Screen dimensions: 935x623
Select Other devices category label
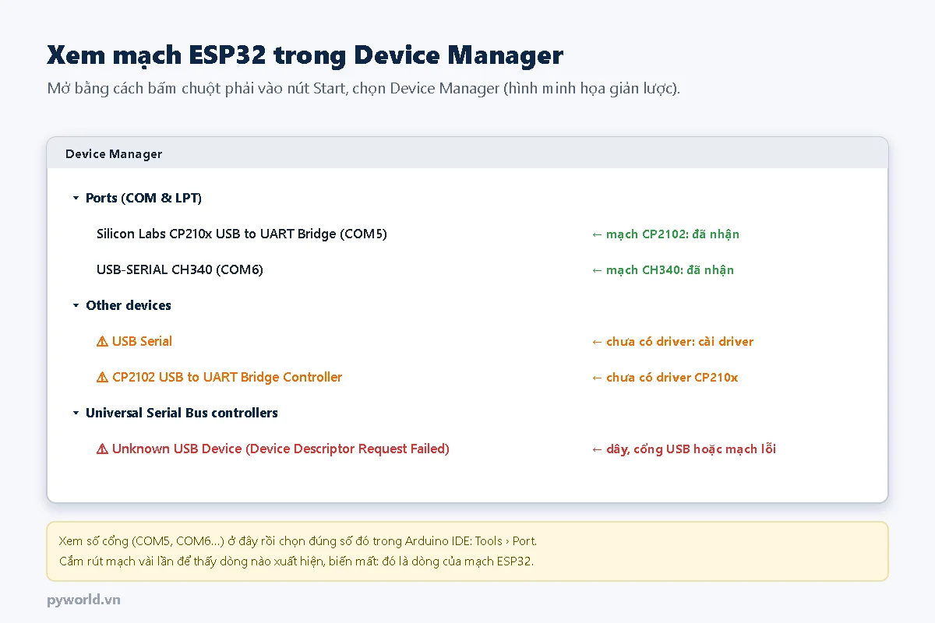[x=129, y=305]
